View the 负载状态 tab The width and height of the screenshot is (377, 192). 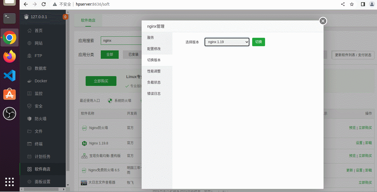(x=157, y=82)
